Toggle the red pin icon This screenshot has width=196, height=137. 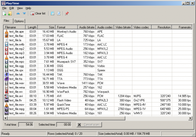pos(67,13)
